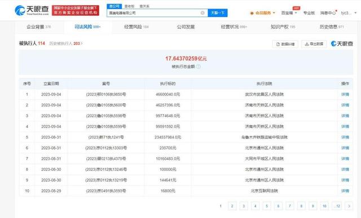Go to page 7 in pagination

(x=289, y=206)
